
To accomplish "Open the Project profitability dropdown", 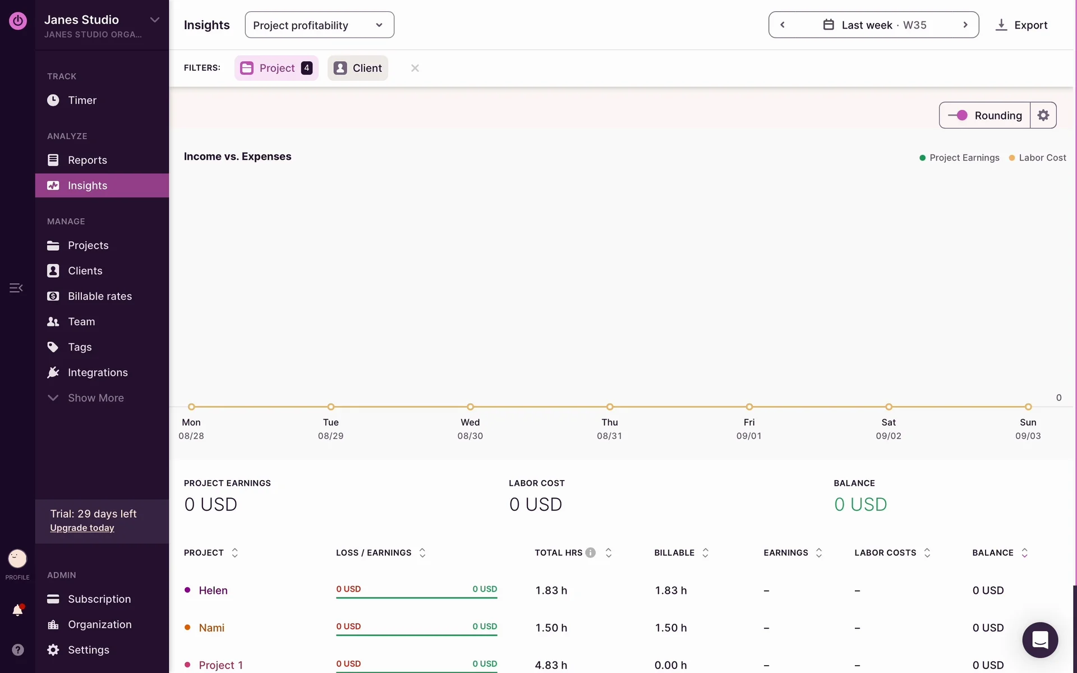I will (x=319, y=25).
